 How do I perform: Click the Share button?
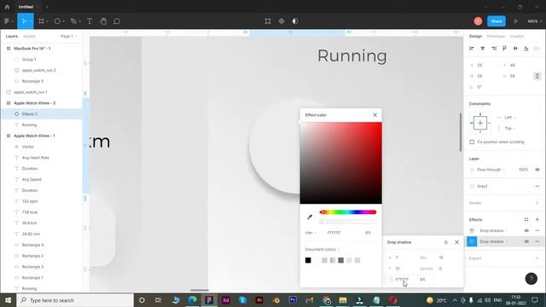[x=497, y=21]
